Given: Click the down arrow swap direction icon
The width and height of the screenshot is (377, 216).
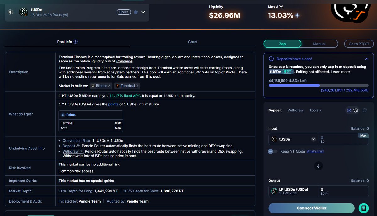Looking at the screenshot, I should [319, 166].
